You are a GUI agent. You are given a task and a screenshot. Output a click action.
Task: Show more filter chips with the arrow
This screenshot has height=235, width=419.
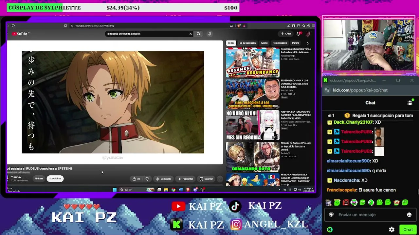point(307,43)
